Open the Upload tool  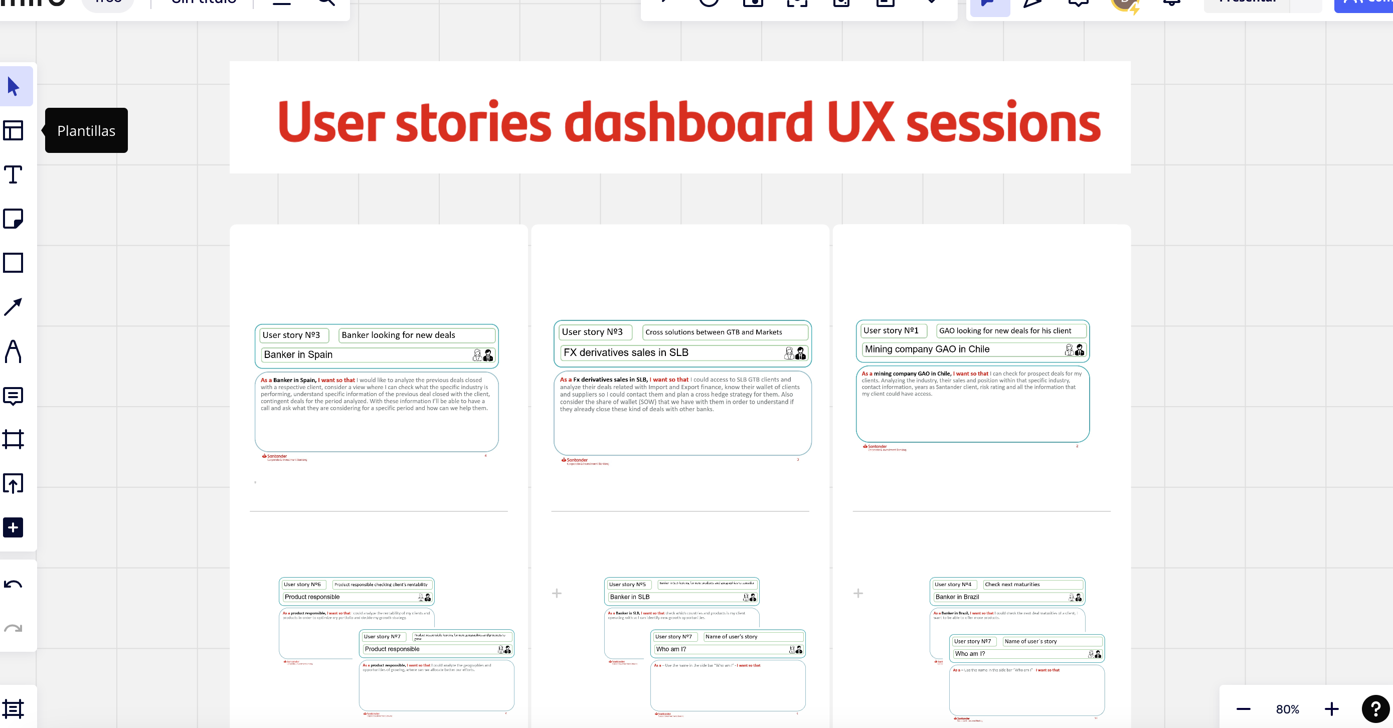(14, 483)
